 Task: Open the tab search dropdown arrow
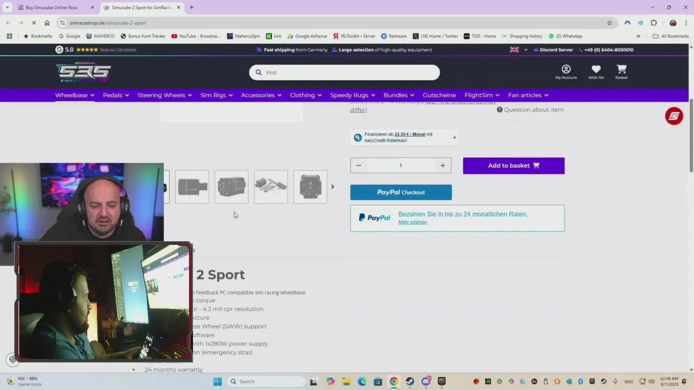[7, 8]
